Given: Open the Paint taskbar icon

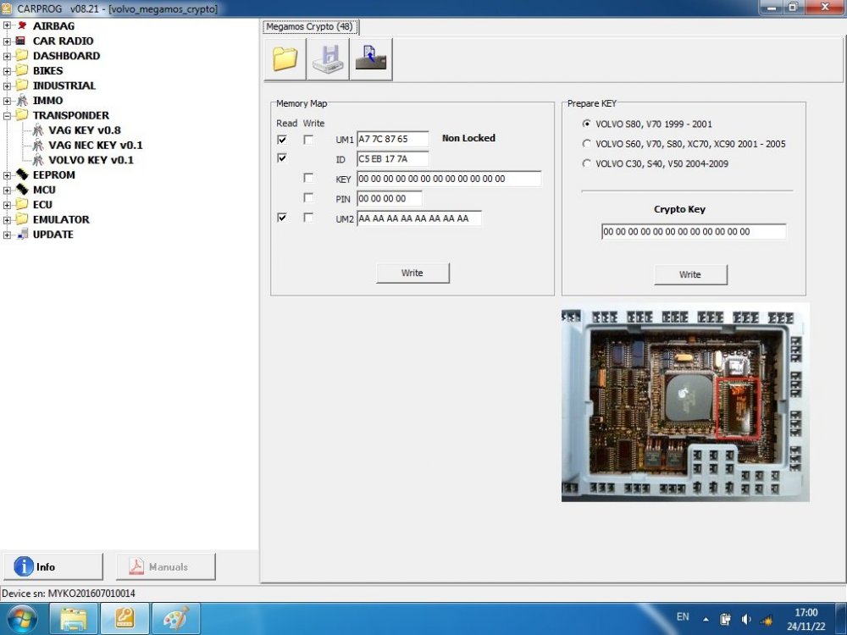Looking at the screenshot, I should tap(176, 619).
